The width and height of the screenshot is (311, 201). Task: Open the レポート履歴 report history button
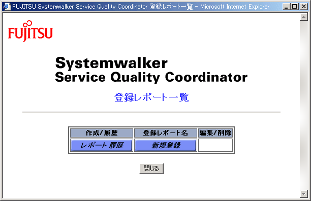(x=102, y=145)
